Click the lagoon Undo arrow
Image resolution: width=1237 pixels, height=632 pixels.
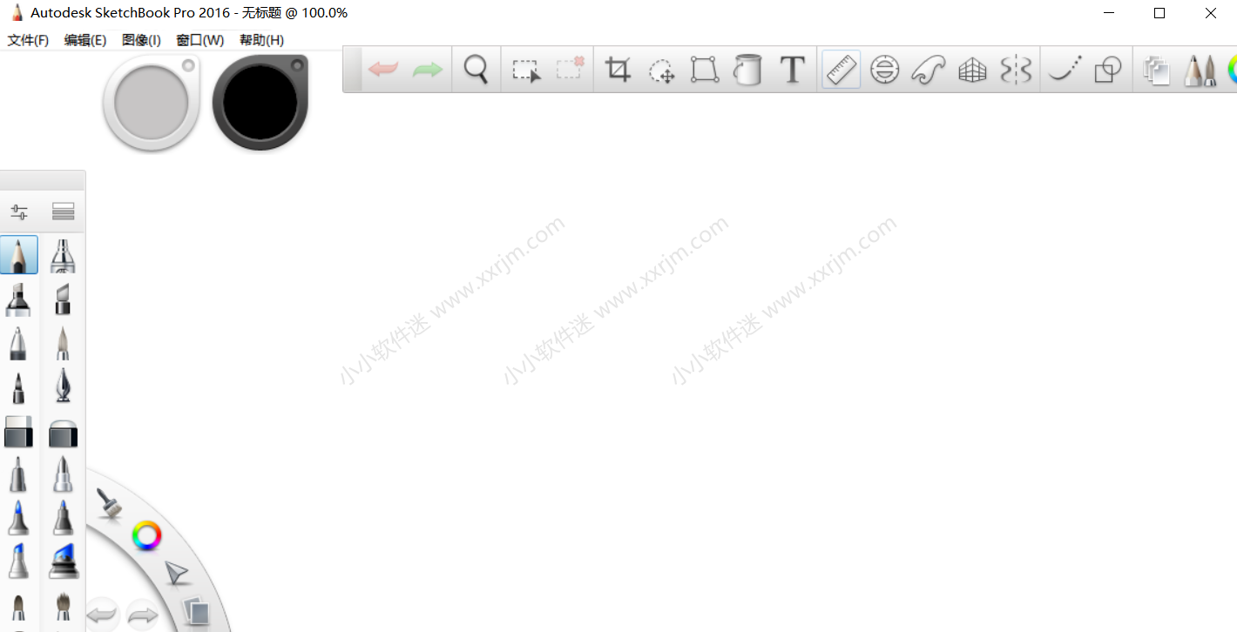tap(103, 615)
